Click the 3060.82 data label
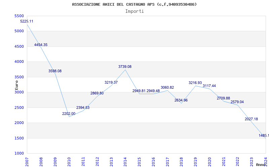The width and height of the screenshot is (269, 168). pos(167,87)
